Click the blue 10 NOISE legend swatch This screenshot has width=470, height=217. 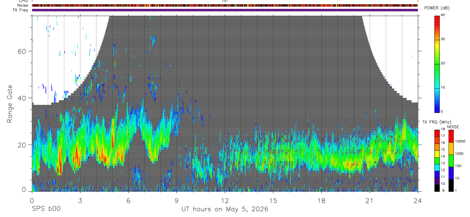click(x=451, y=173)
